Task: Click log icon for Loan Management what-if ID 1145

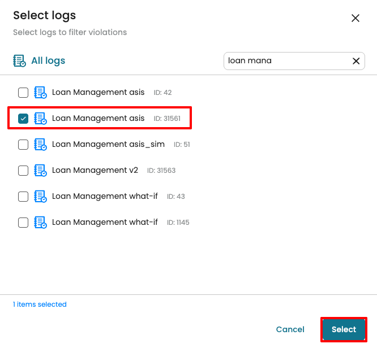Action: (40, 223)
